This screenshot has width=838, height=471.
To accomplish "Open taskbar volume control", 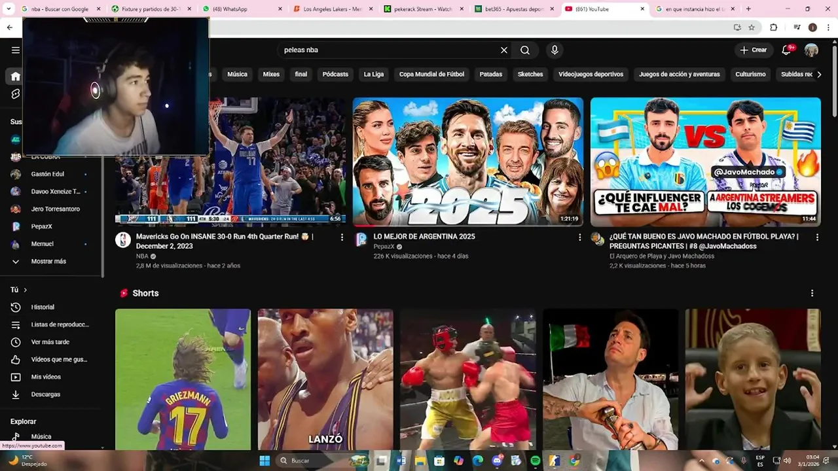I will (788, 461).
